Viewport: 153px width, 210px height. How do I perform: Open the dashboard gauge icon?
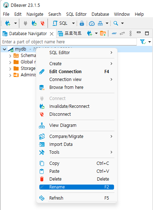[92, 23]
